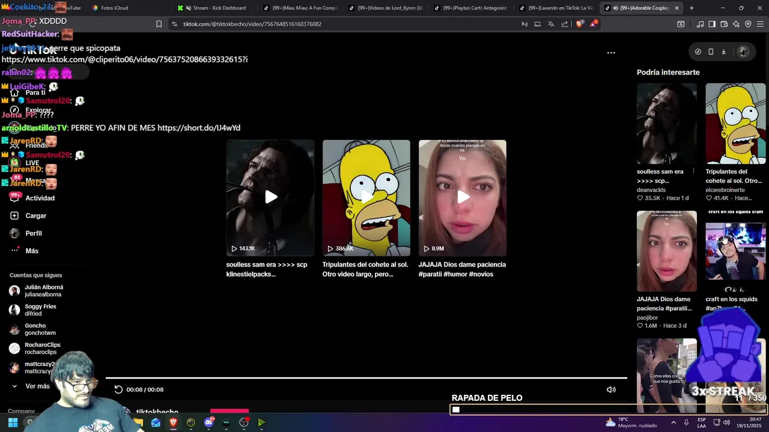The width and height of the screenshot is (769, 432).
Task: Open the profile avatar in top-right pill
Action: pos(743,52)
